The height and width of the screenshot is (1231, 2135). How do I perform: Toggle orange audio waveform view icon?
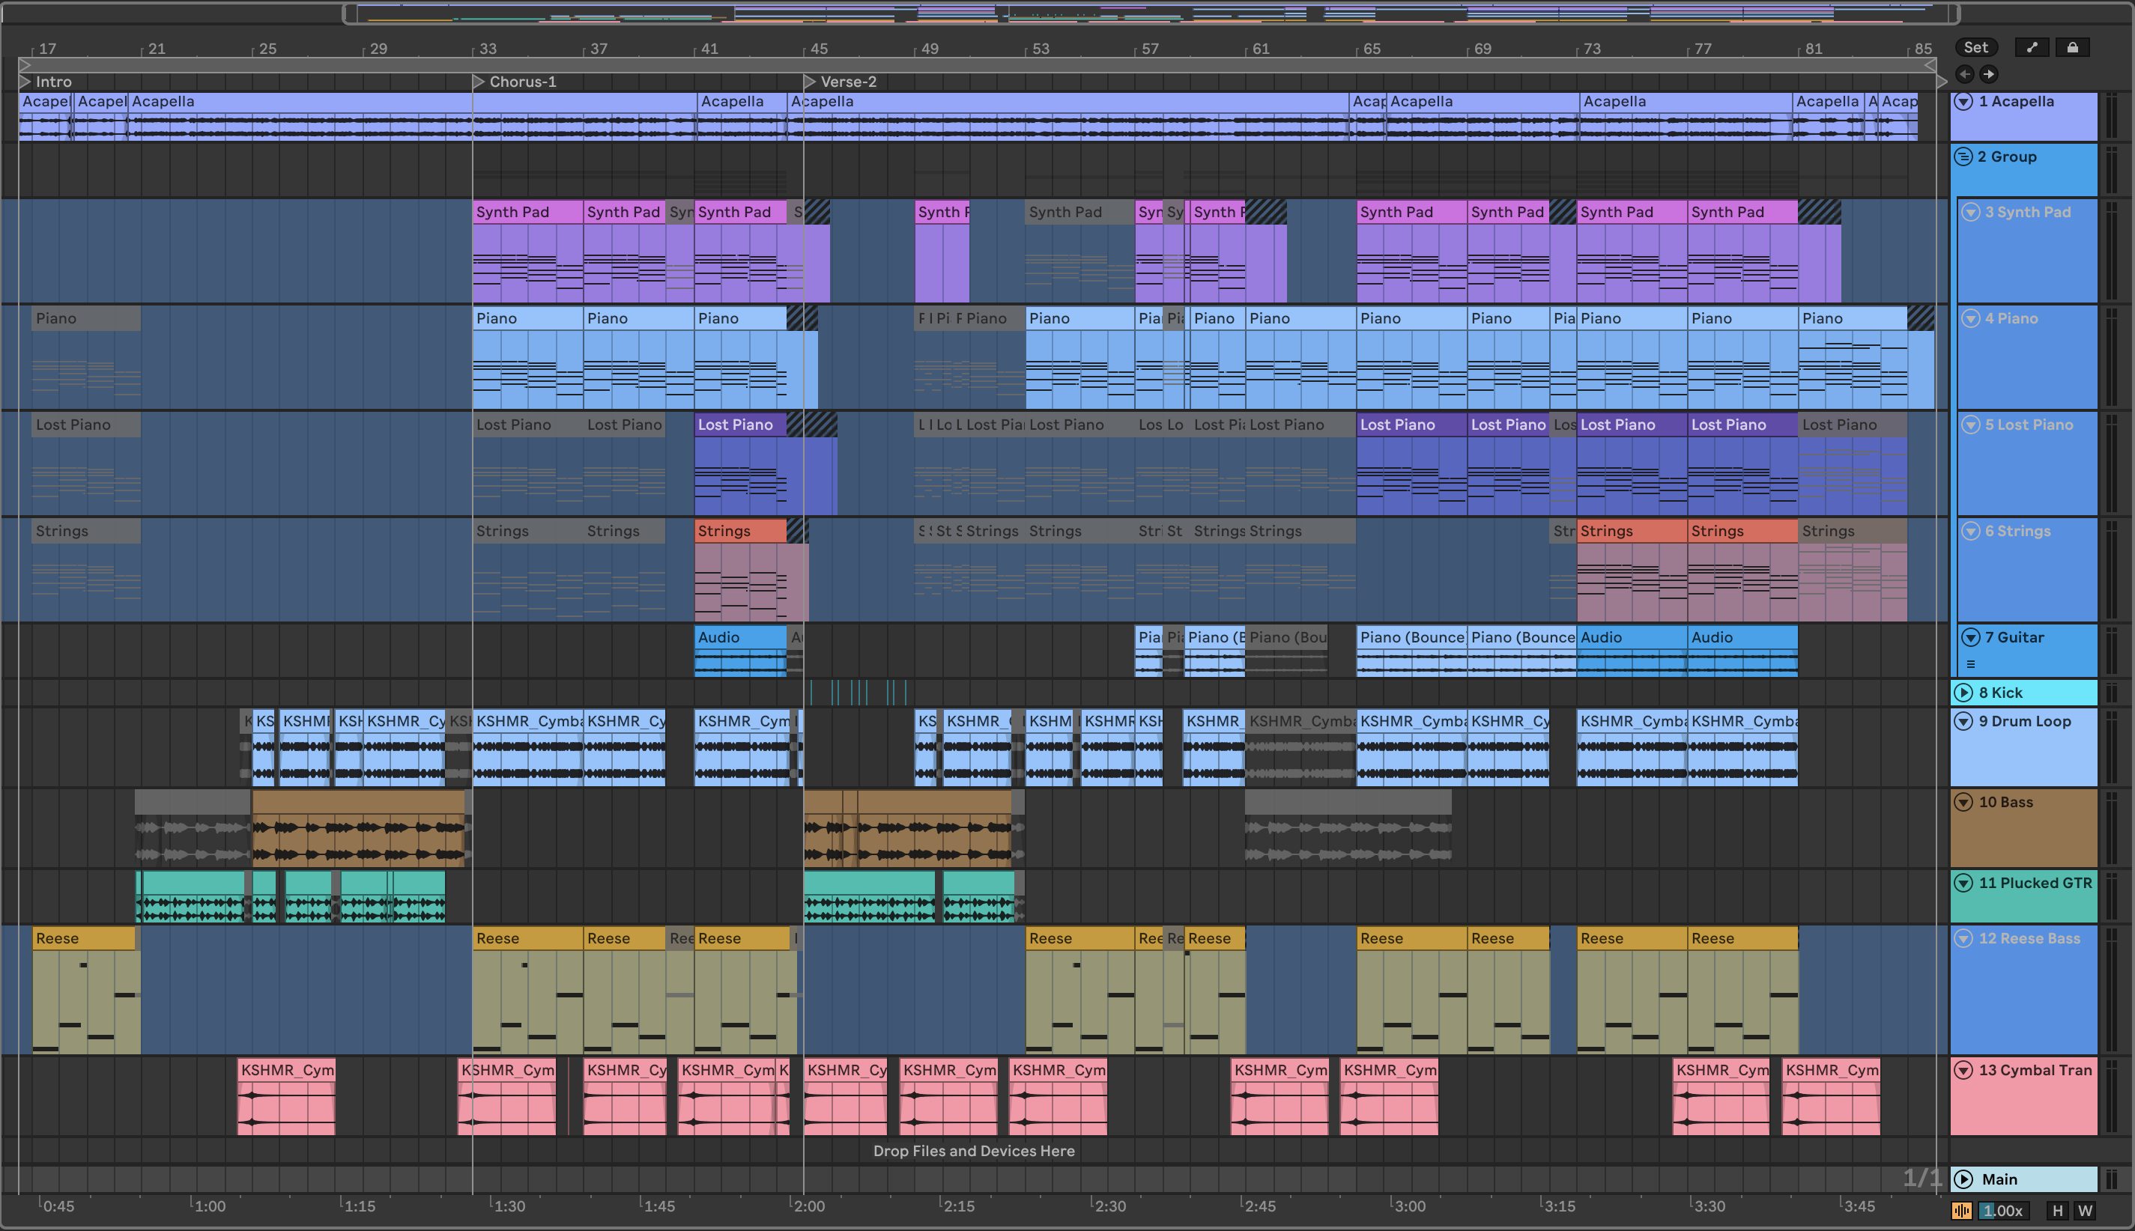(1962, 1211)
